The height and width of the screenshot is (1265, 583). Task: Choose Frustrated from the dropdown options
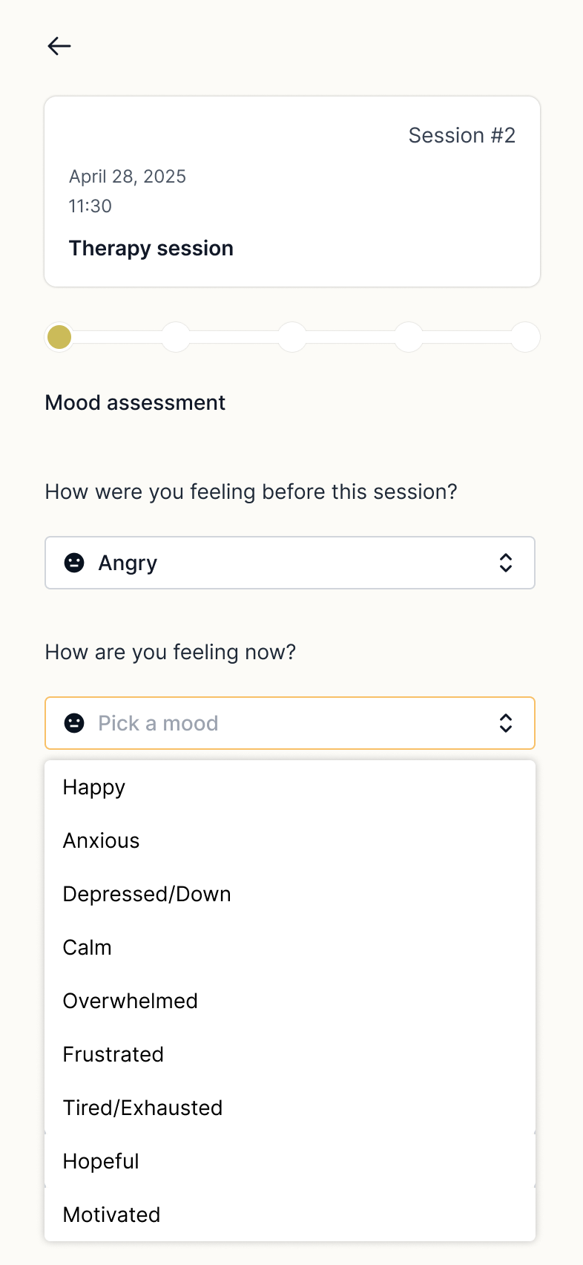click(113, 1054)
